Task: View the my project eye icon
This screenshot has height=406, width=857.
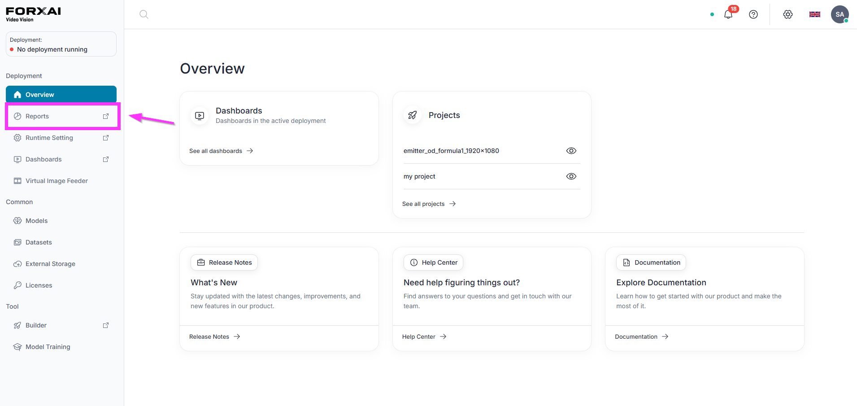Action: click(x=571, y=176)
